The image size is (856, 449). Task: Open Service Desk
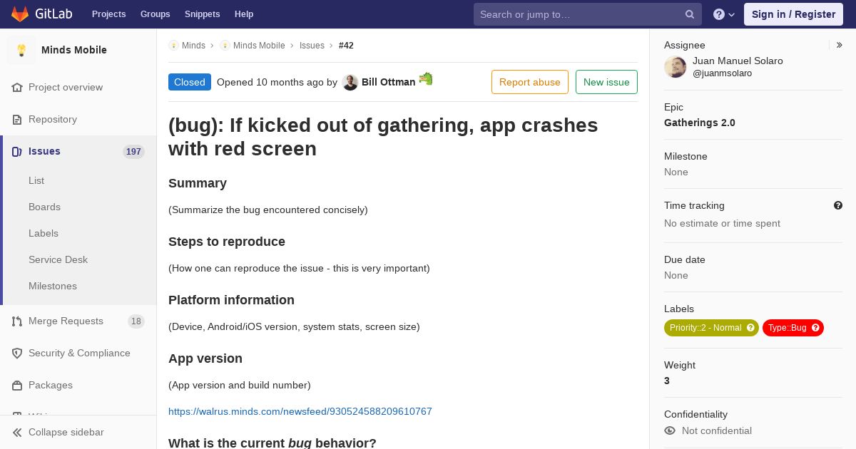pyautogui.click(x=58, y=259)
